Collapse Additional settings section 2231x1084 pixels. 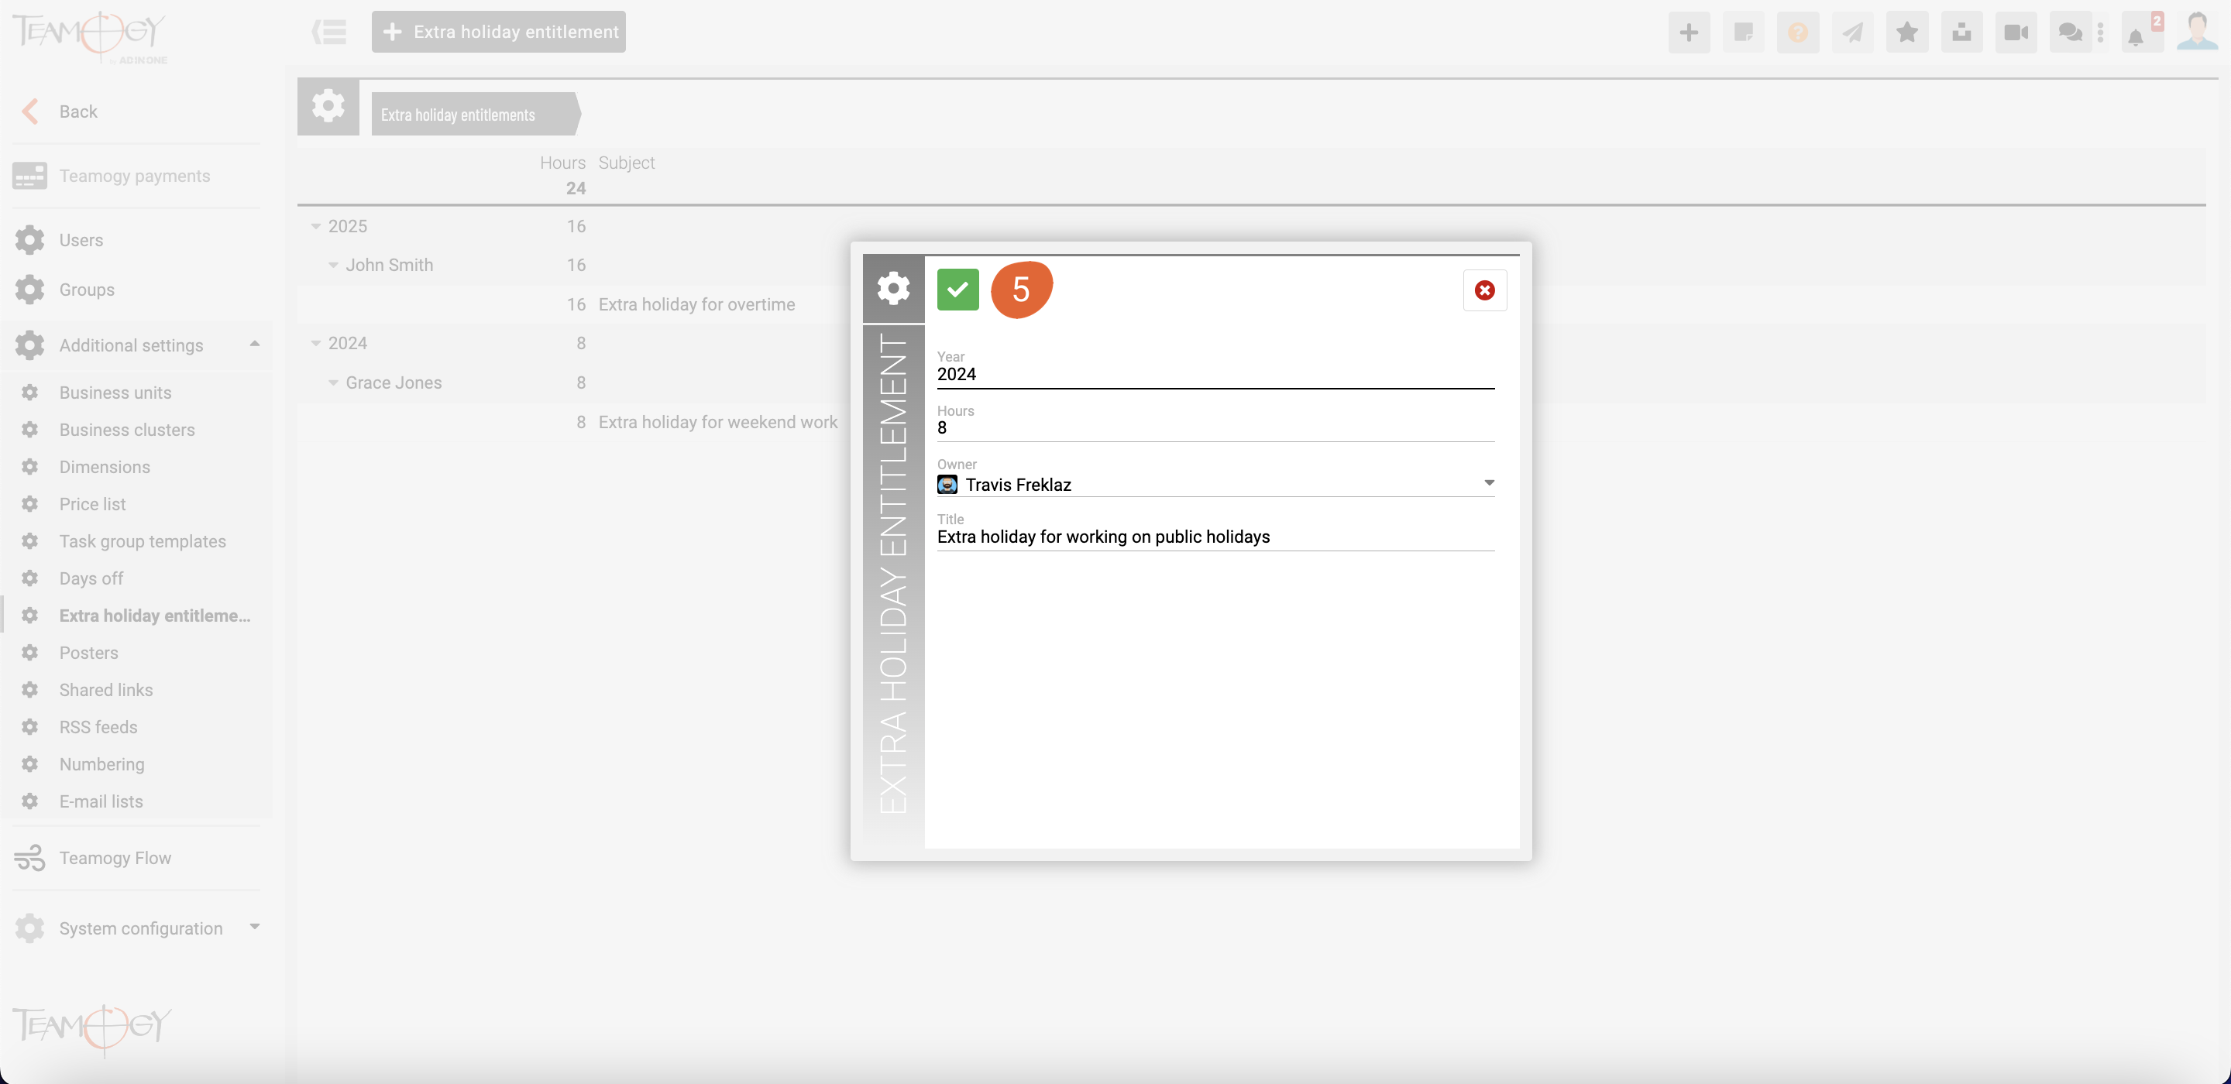(x=255, y=345)
